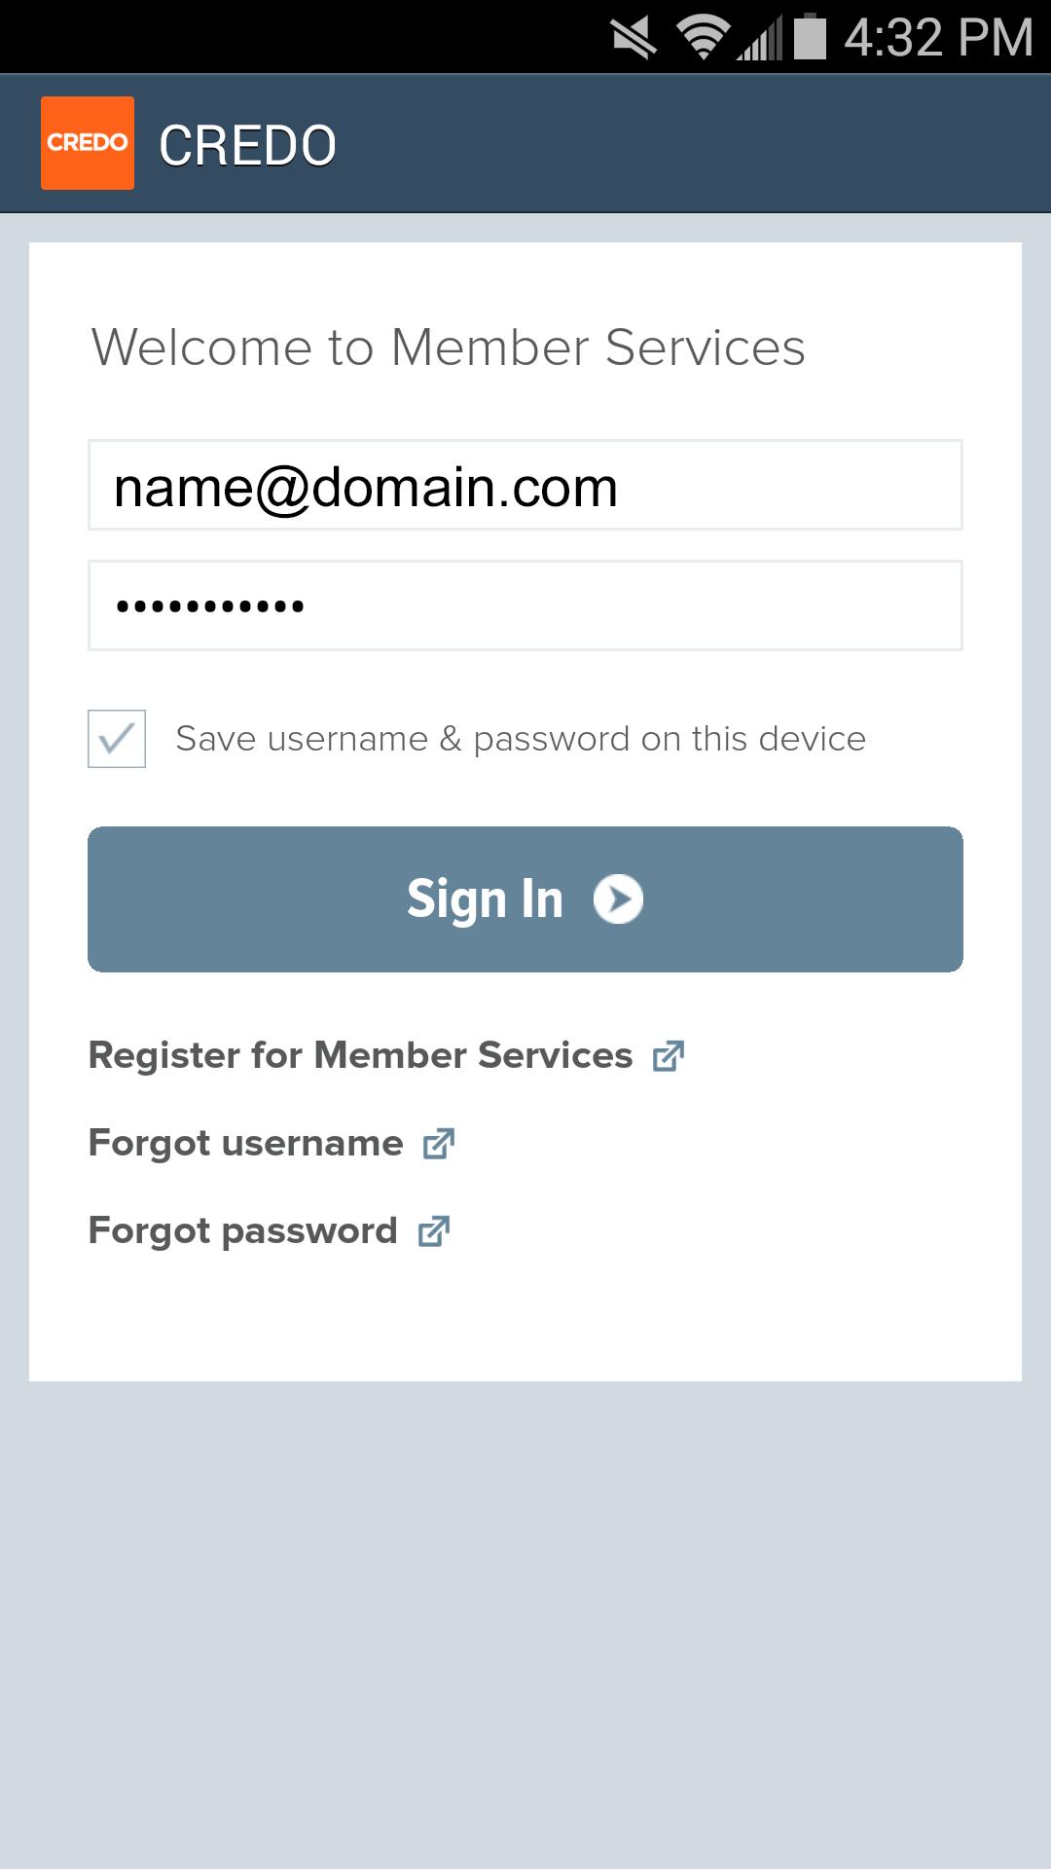This screenshot has width=1051, height=1869.
Task: Open the Forgot username link
Action: (x=246, y=1143)
